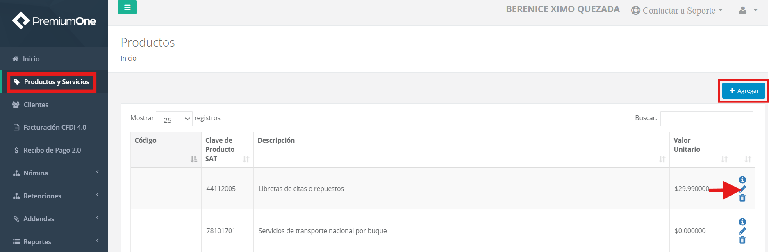
Task: Open info for Libretas de citas product
Action: pyautogui.click(x=742, y=180)
